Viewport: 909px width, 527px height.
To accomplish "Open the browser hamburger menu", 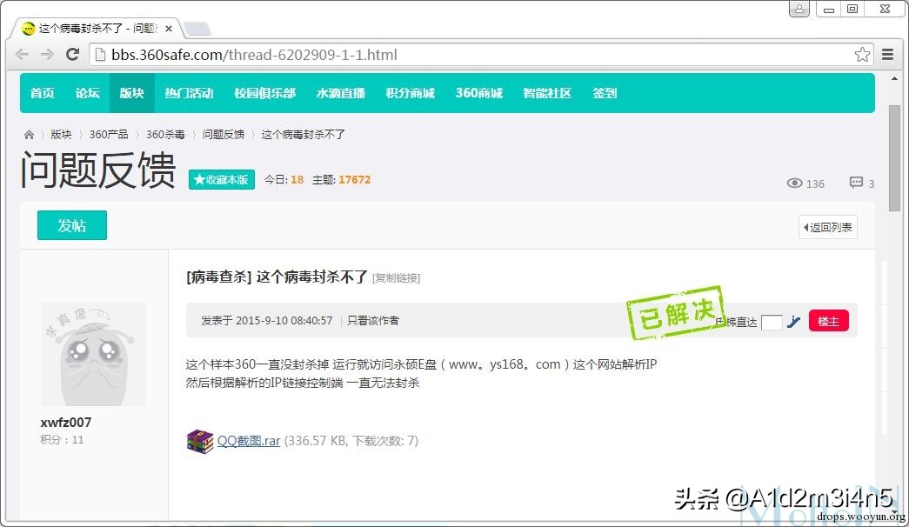I will click(887, 55).
